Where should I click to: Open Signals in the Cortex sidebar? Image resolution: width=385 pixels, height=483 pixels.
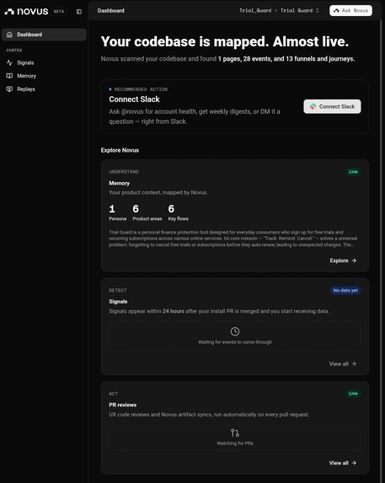coord(25,63)
